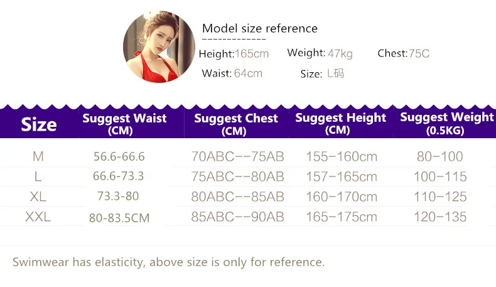Choose the XXL size row label

tap(38, 217)
